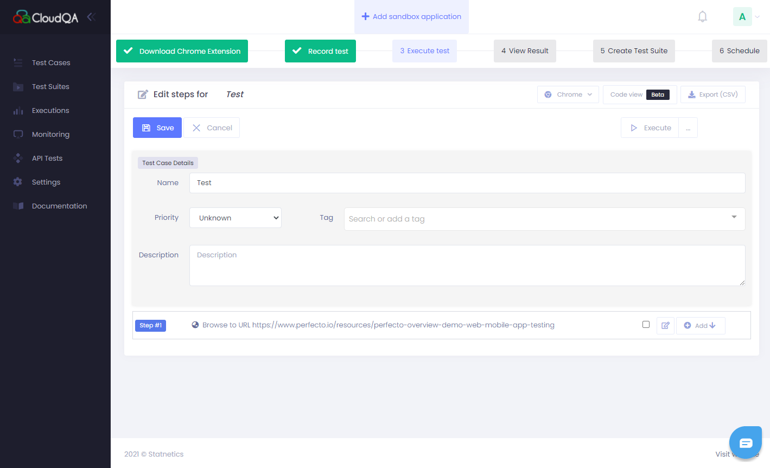This screenshot has height=468, width=770.
Task: Click the Test Cases list icon
Action: tap(18, 62)
